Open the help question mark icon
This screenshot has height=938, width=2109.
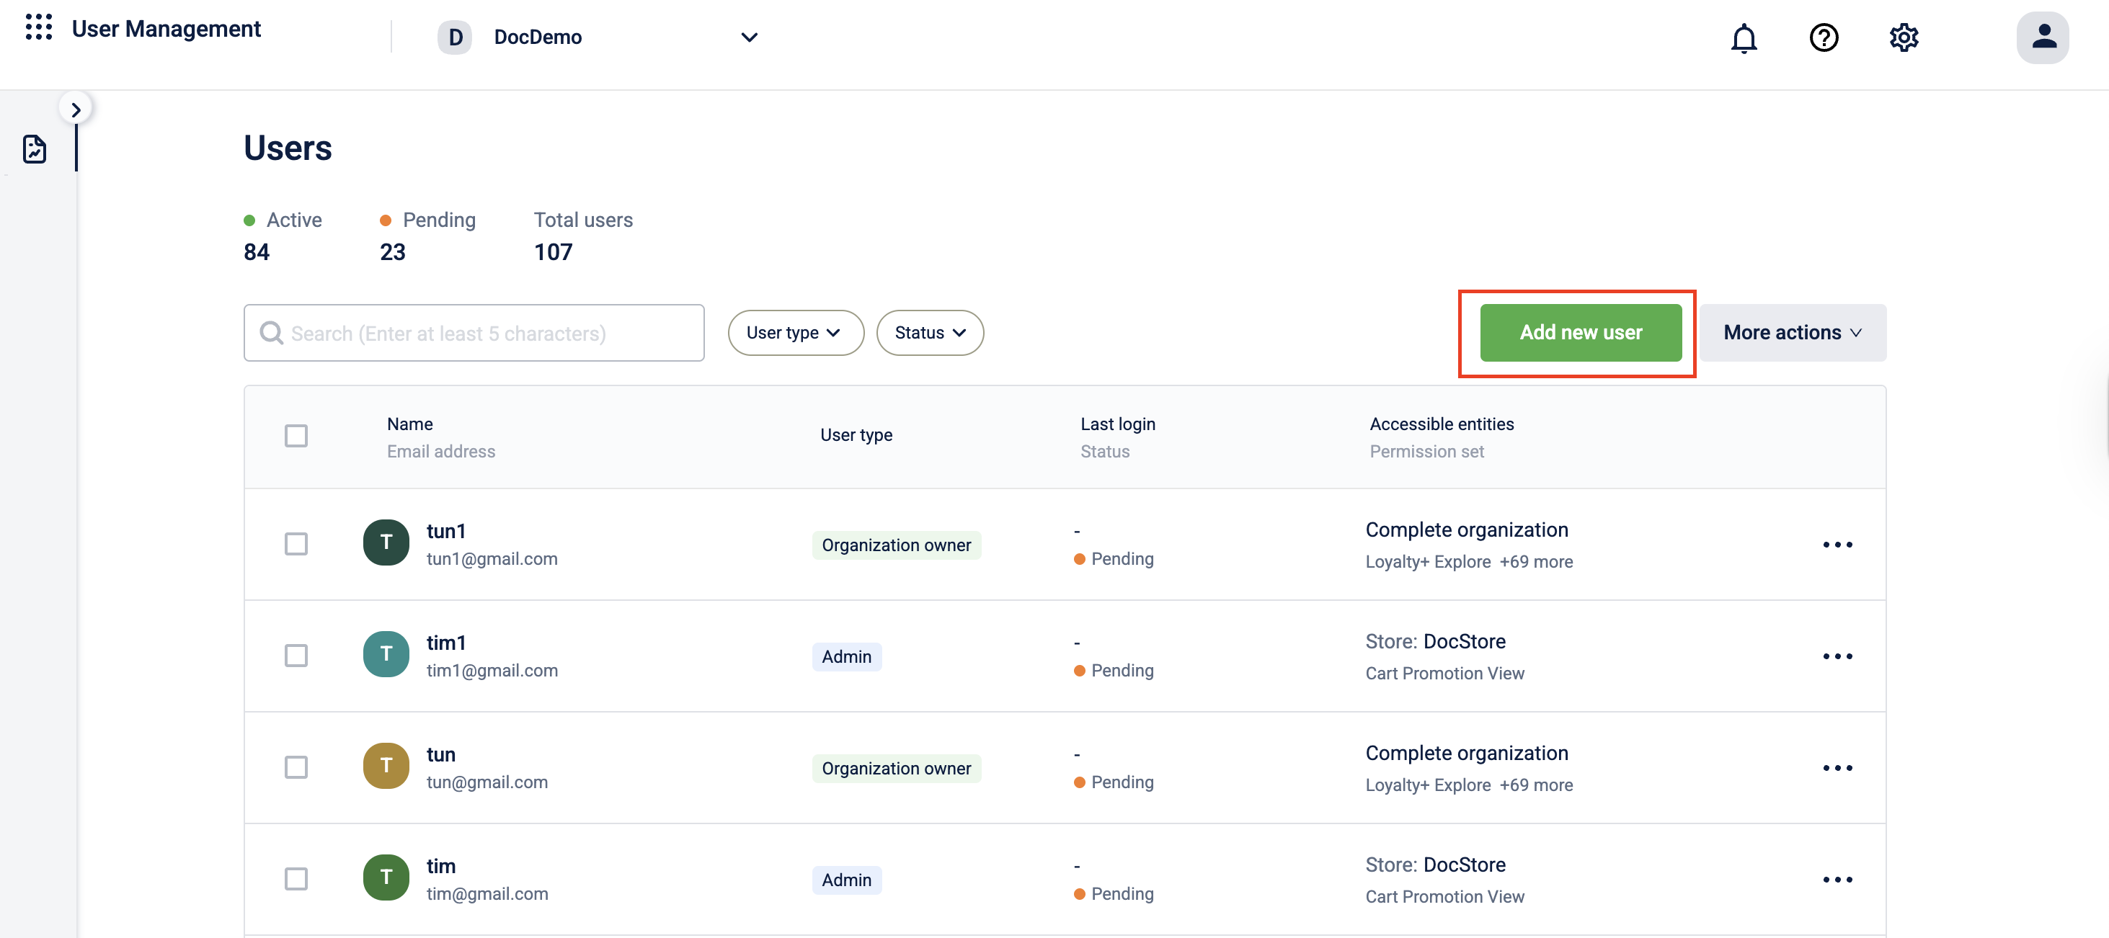[1824, 37]
